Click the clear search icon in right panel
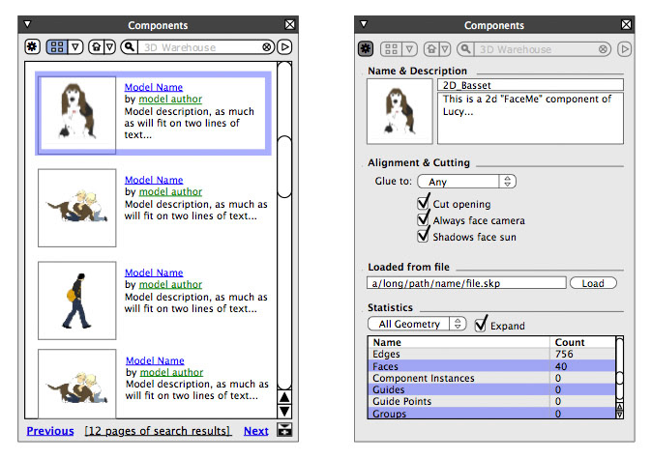The width and height of the screenshot is (651, 459). pos(604,49)
